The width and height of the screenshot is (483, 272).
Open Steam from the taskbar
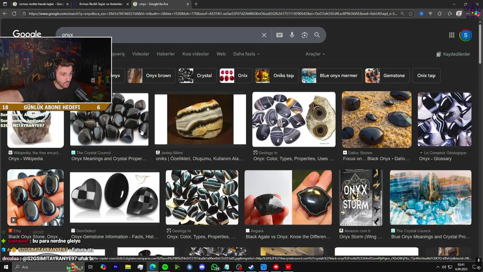click(x=251, y=267)
